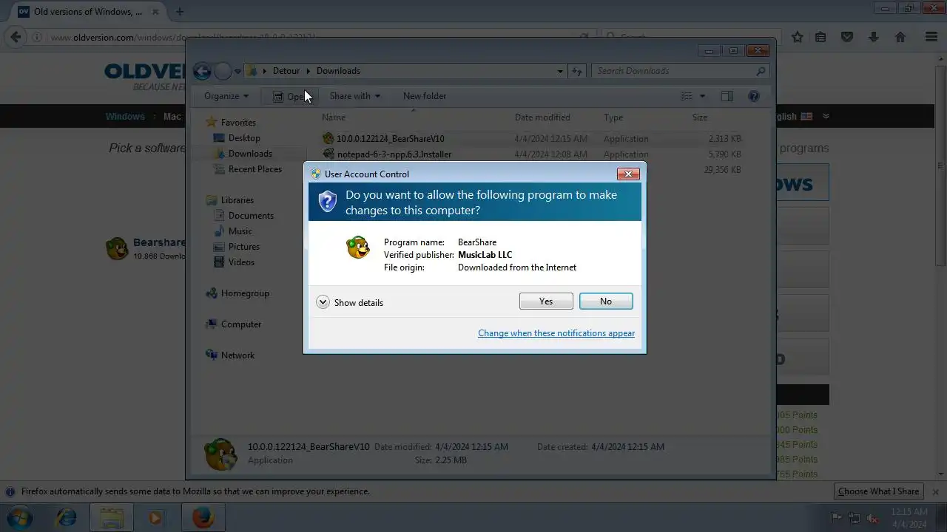947x532 pixels.
Task: Close the User Account Control dialog
Action: click(x=628, y=174)
